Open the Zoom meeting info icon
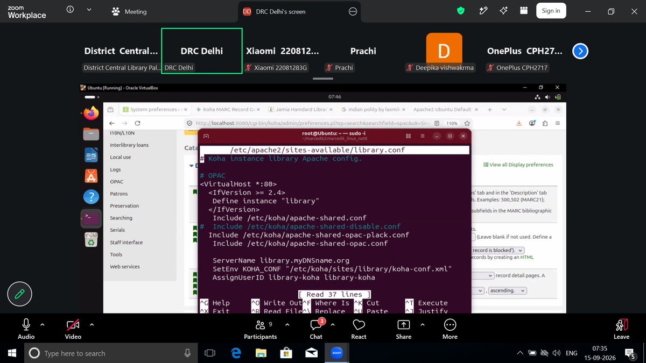This screenshot has width=646, height=363. tap(70, 10)
